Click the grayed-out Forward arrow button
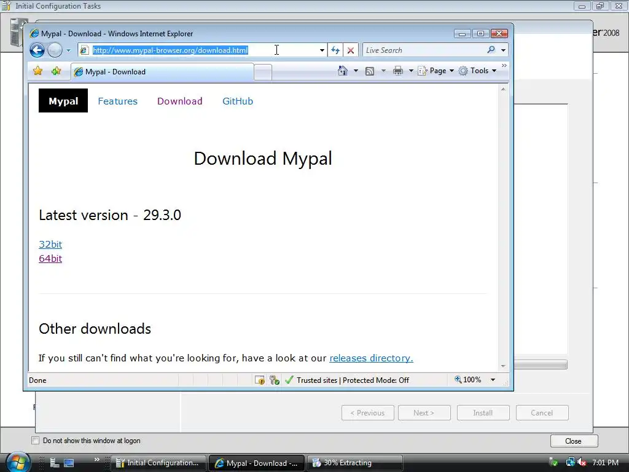This screenshot has height=472, width=629. tap(55, 50)
